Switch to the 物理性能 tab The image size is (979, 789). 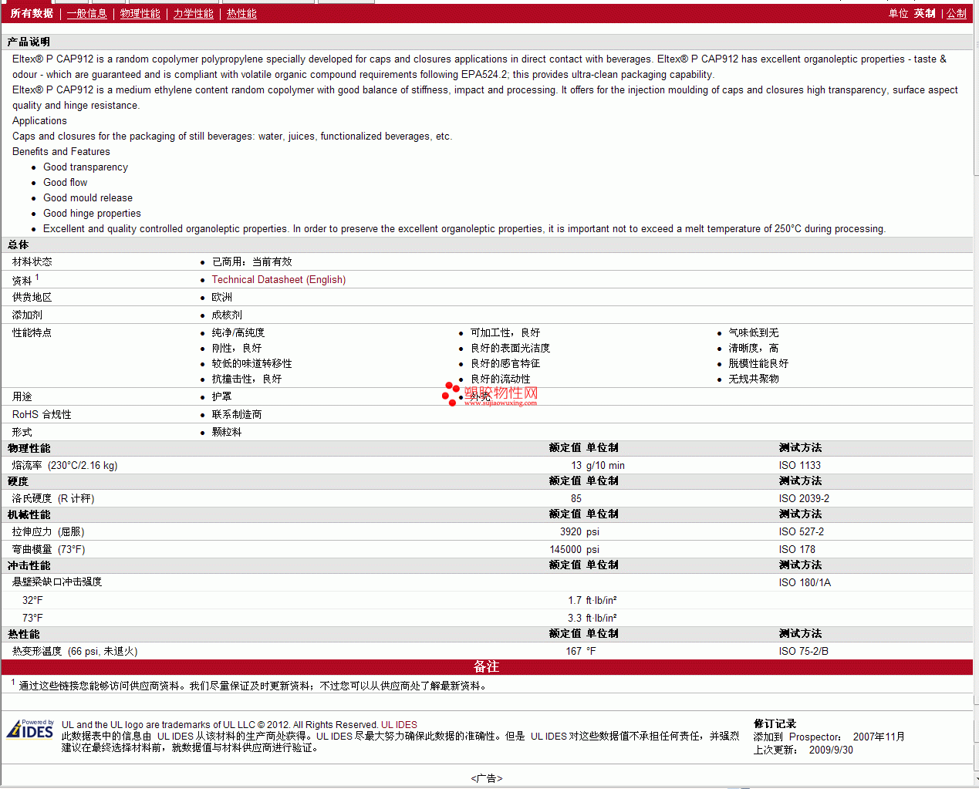pyautogui.click(x=140, y=14)
